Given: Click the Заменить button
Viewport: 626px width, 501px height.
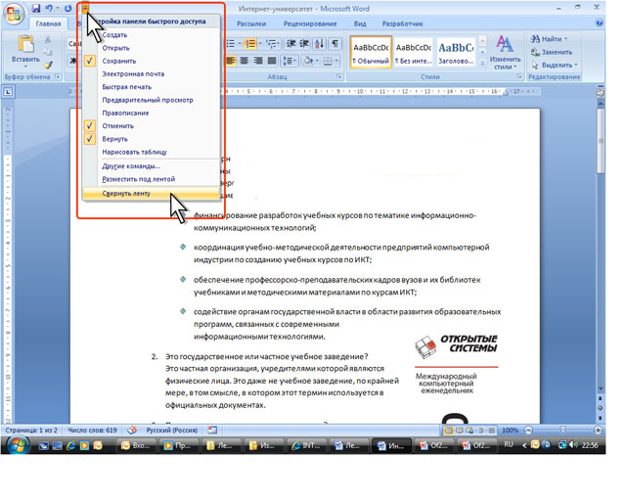Looking at the screenshot, I should (x=552, y=52).
